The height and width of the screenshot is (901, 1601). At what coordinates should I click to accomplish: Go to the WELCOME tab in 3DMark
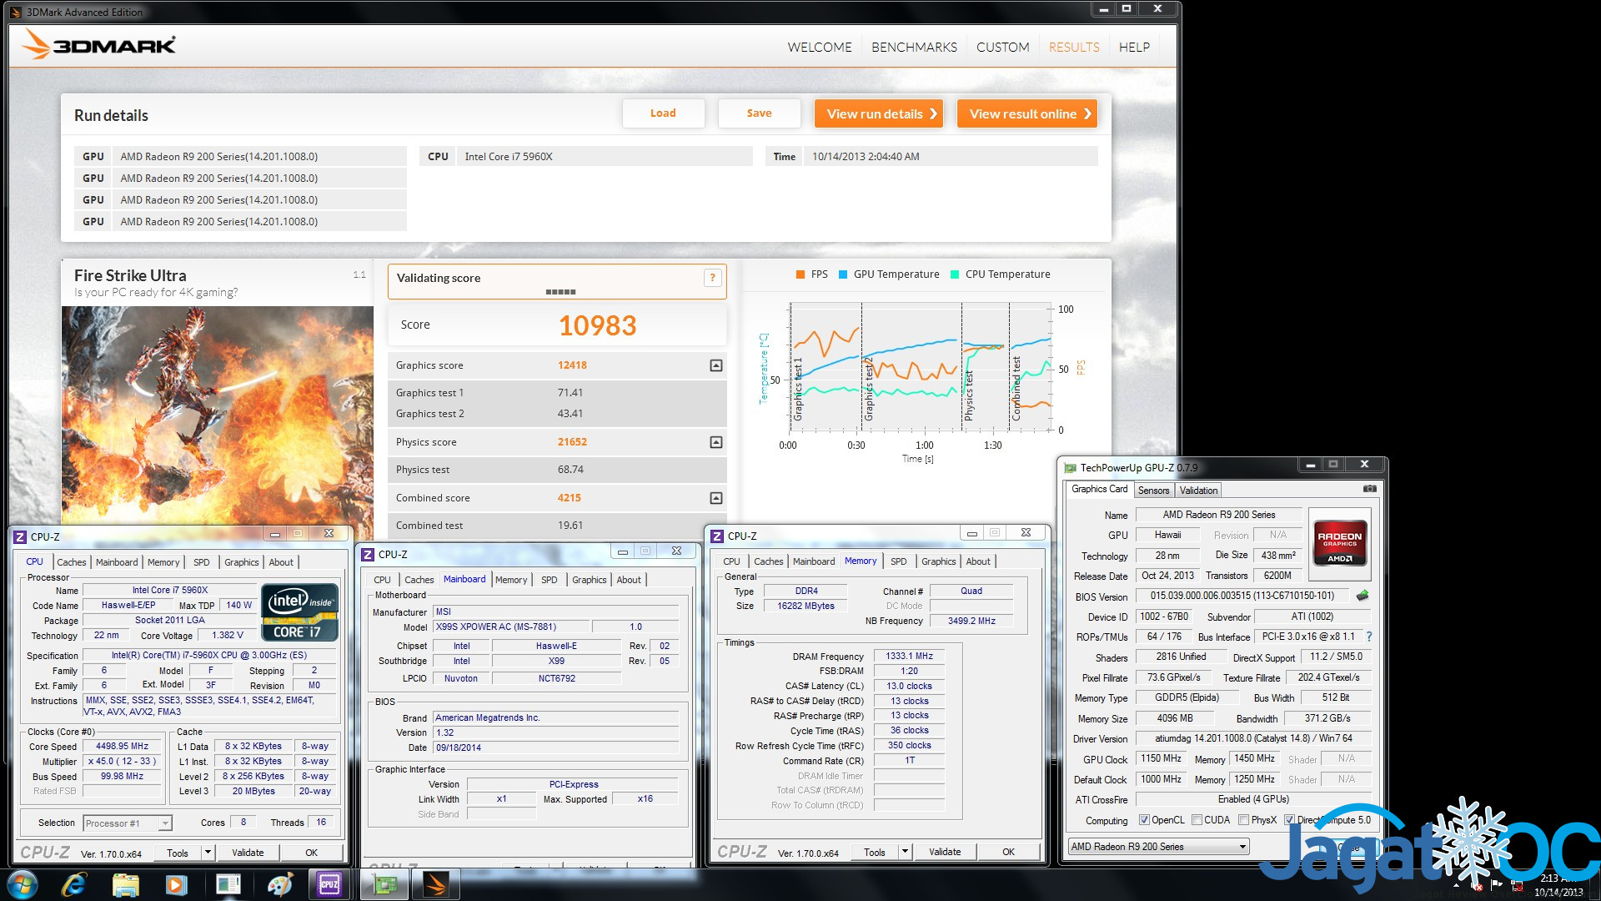820,48
